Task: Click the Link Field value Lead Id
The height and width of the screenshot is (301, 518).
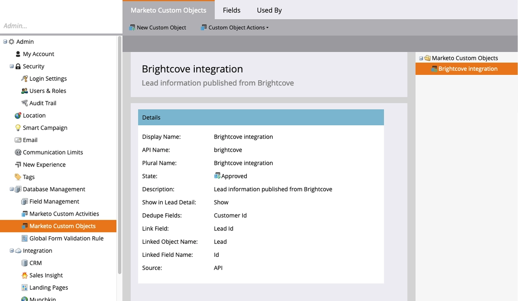Action: tap(224, 228)
